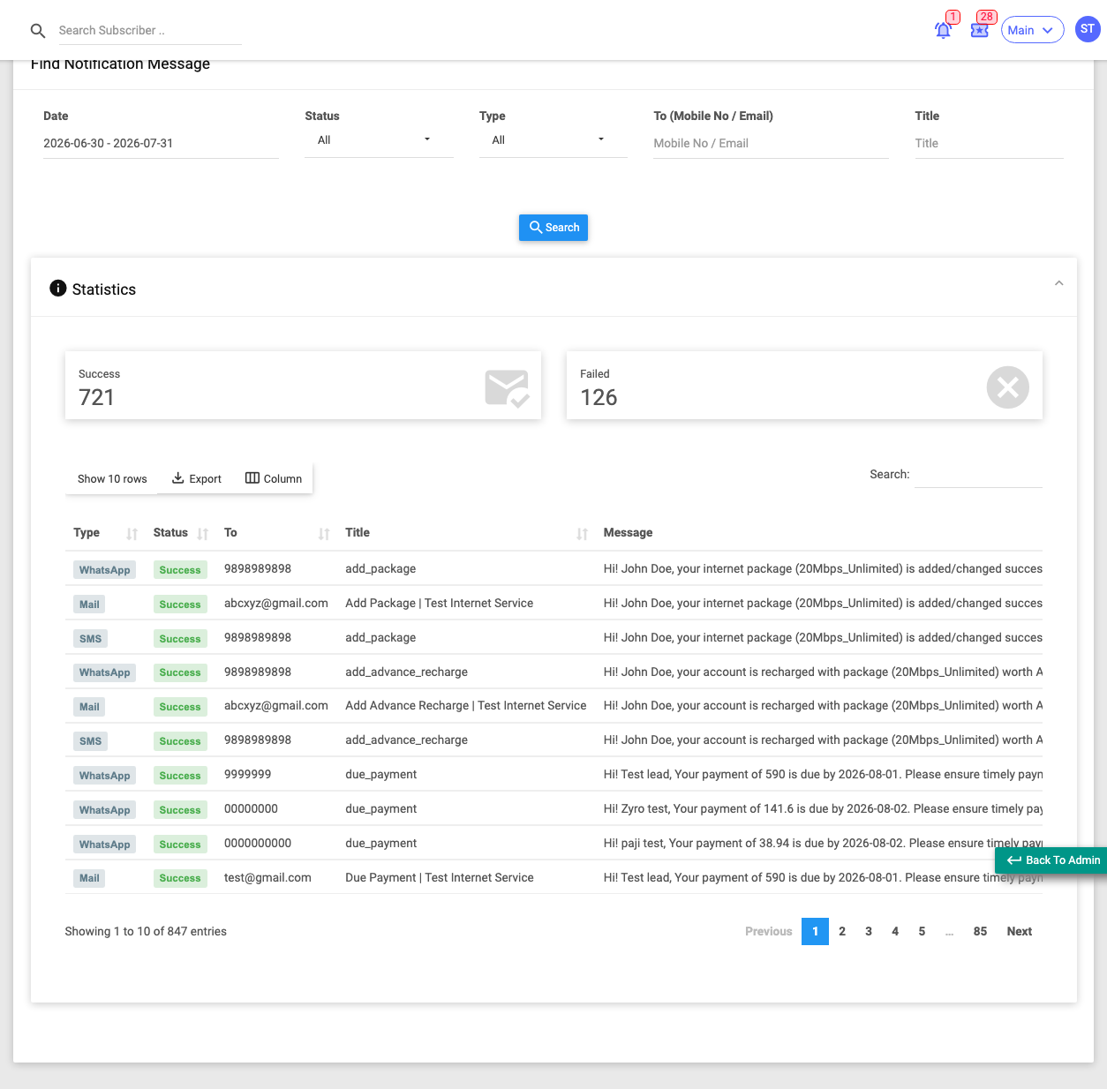
Task: Click the Find Notification Message heading
Action: tap(120, 64)
